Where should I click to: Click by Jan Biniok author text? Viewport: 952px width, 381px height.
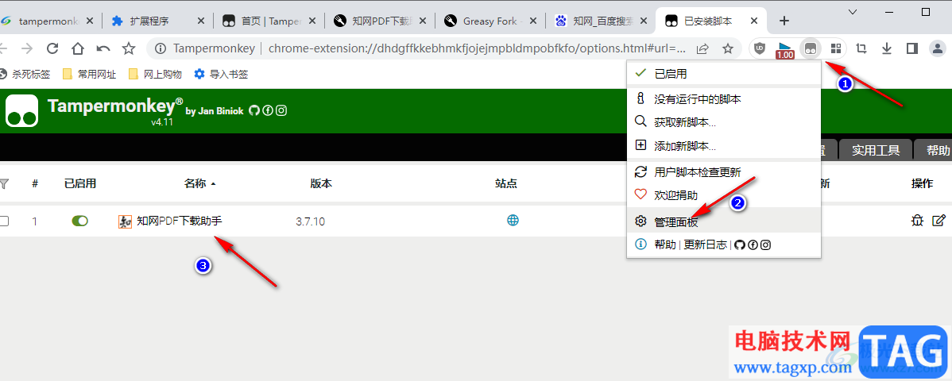215,111
